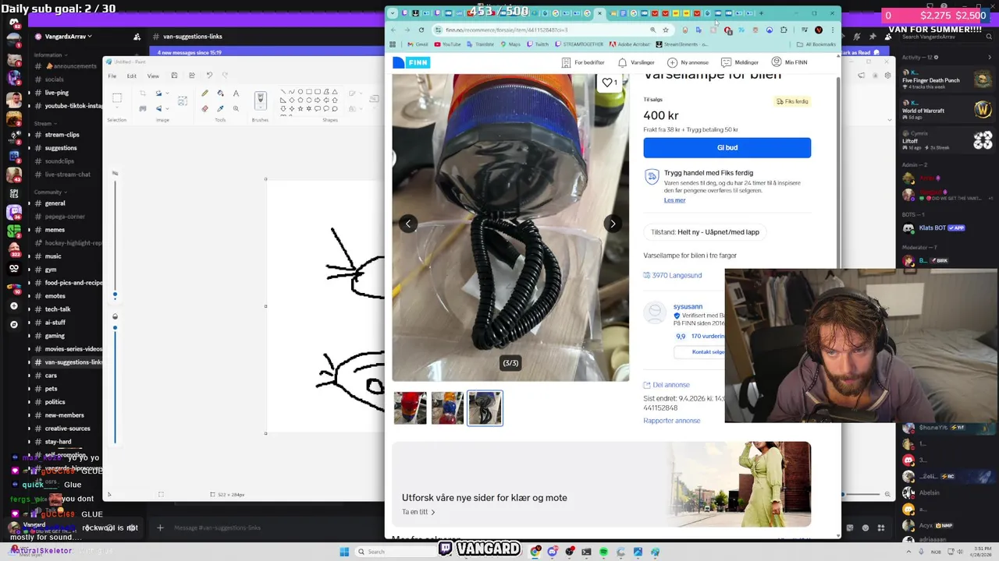
Task: Select first listing thumbnail photo
Action: [410, 408]
